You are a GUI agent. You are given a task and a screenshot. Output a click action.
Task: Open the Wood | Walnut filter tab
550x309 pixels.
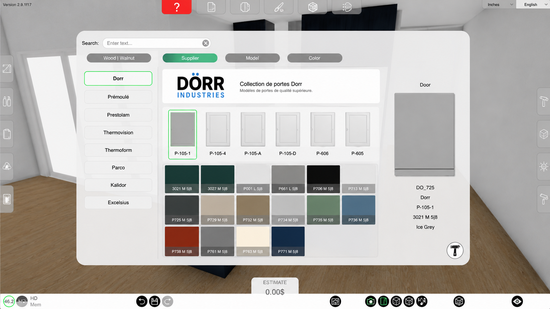[119, 58]
